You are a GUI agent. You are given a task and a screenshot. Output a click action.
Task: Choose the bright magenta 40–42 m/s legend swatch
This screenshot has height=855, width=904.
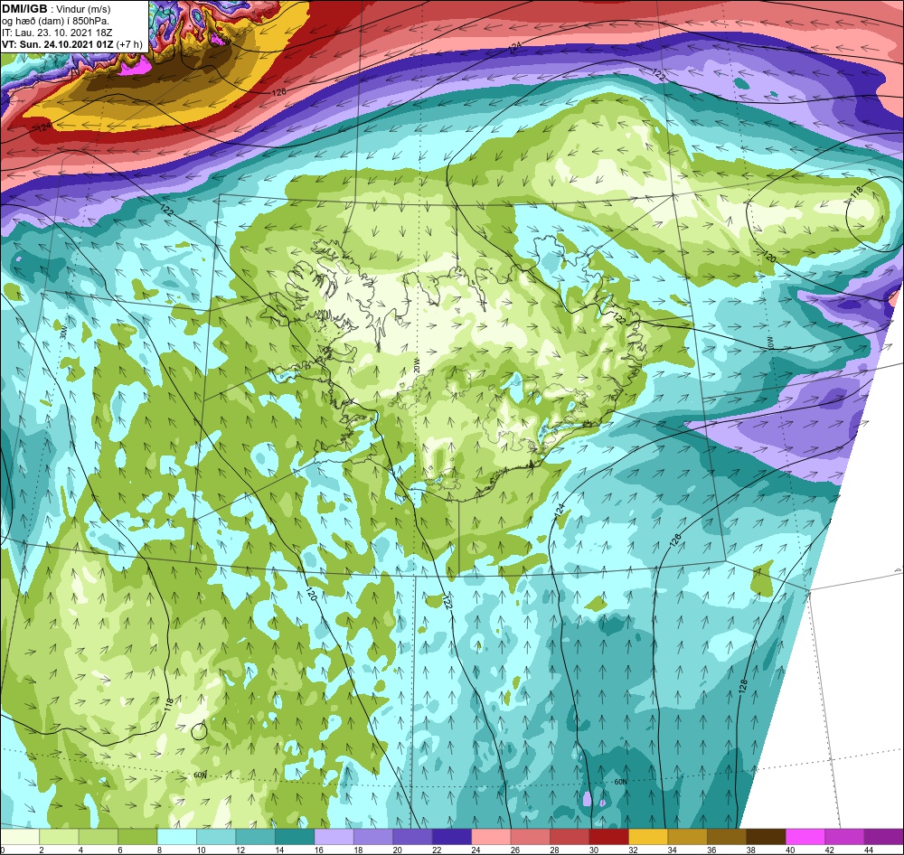tap(805, 837)
